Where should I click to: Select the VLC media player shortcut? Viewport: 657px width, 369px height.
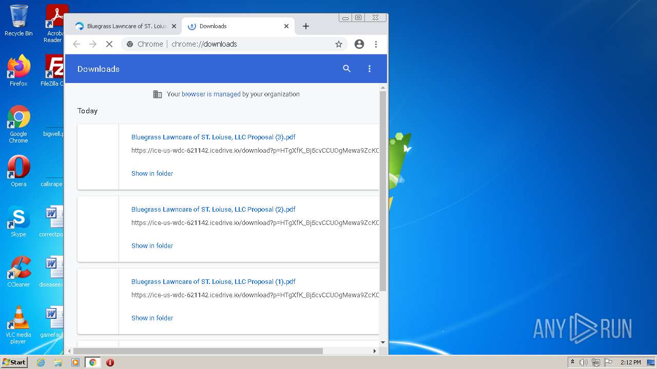click(18, 325)
